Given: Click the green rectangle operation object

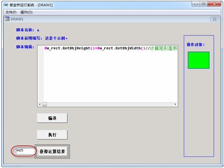Looking at the screenshot, I should click(199, 60).
